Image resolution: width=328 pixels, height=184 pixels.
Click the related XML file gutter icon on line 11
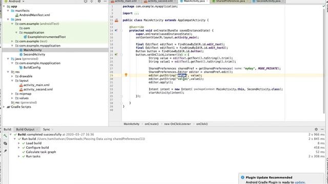pos(116,20)
